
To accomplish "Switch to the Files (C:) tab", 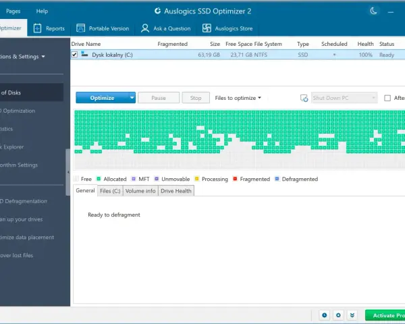I will click(110, 191).
